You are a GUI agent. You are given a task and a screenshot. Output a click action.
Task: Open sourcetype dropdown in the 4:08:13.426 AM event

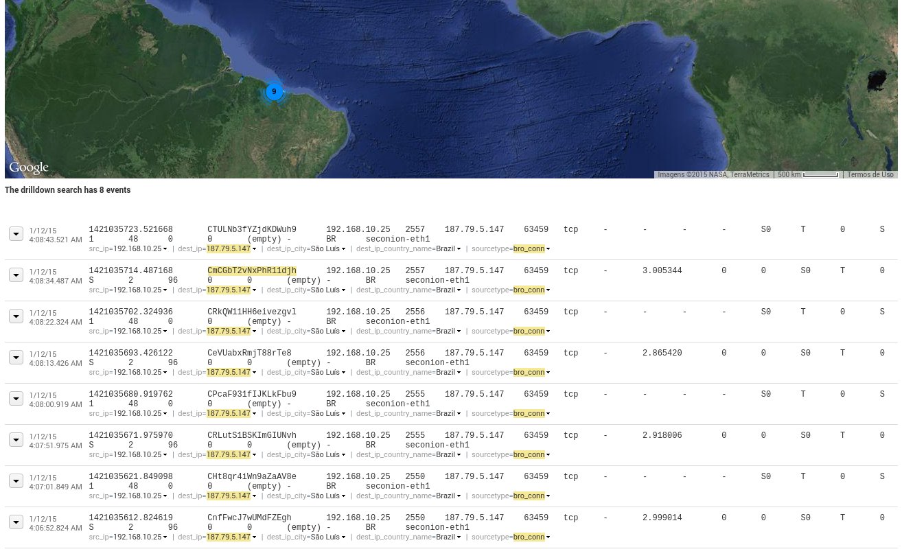(548, 373)
